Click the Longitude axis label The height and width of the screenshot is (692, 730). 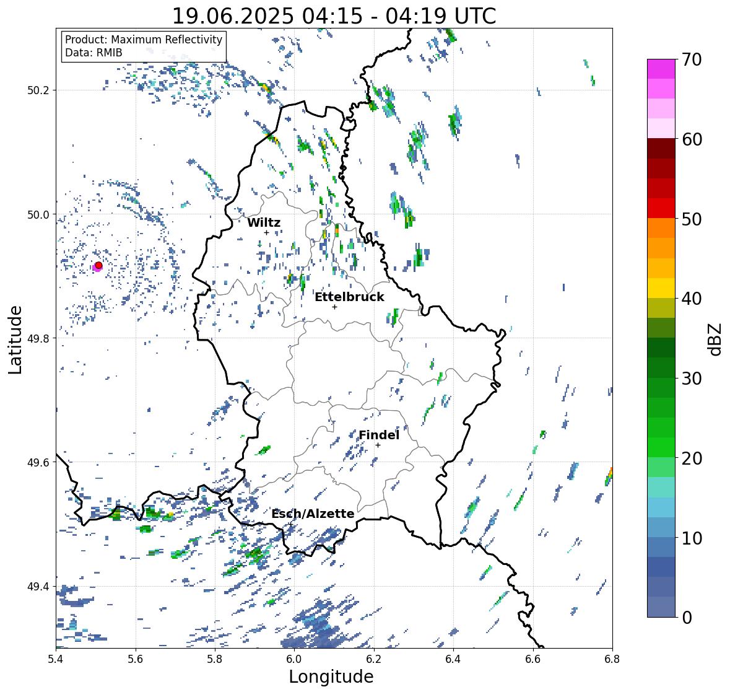331,677
